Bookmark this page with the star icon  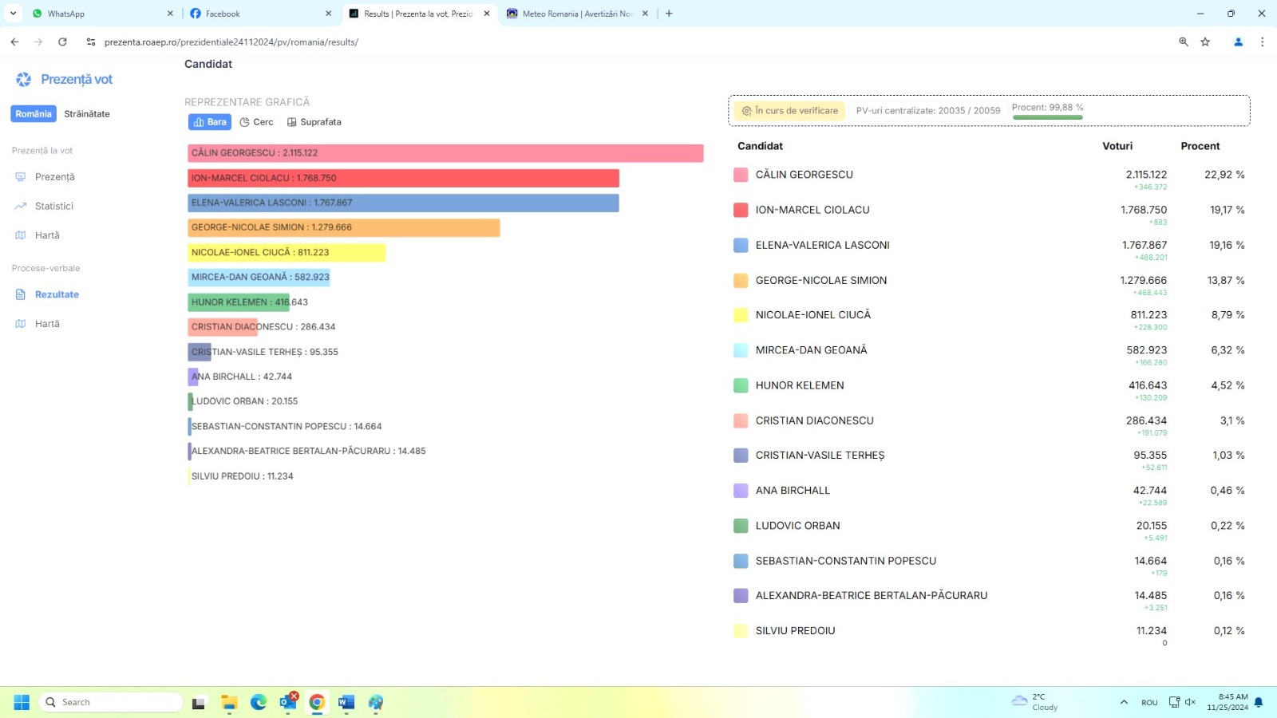tap(1205, 42)
